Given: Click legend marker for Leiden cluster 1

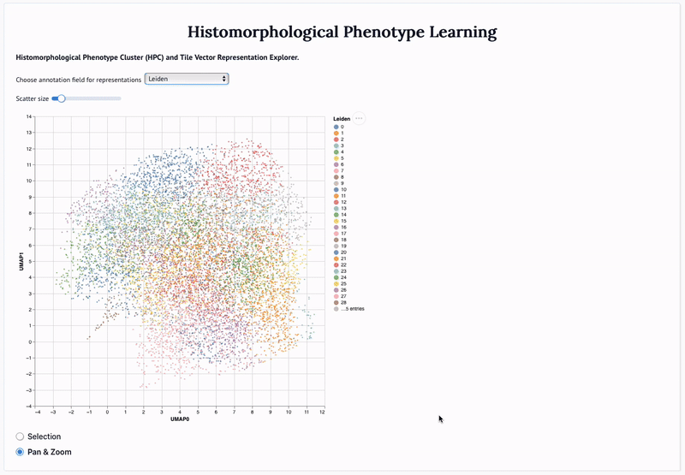Looking at the screenshot, I should pyautogui.click(x=336, y=134).
